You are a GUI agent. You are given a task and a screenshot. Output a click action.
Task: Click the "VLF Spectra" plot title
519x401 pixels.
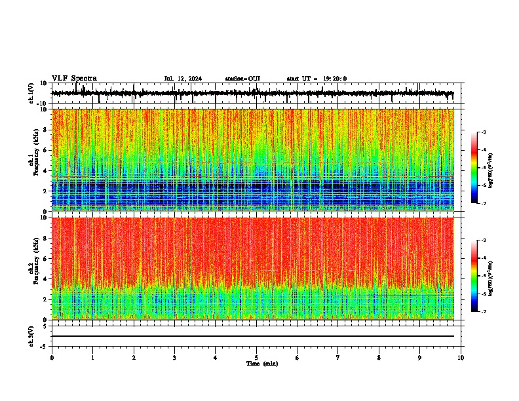click(74, 79)
